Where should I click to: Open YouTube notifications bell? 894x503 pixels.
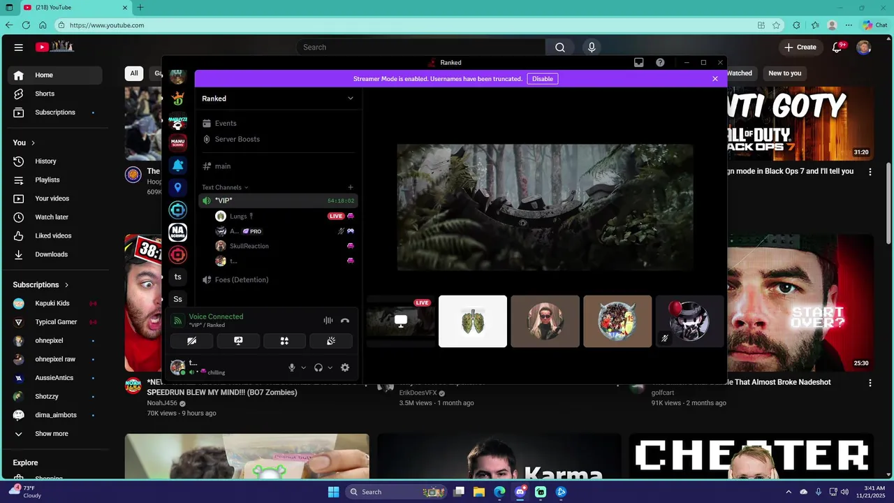point(837,48)
